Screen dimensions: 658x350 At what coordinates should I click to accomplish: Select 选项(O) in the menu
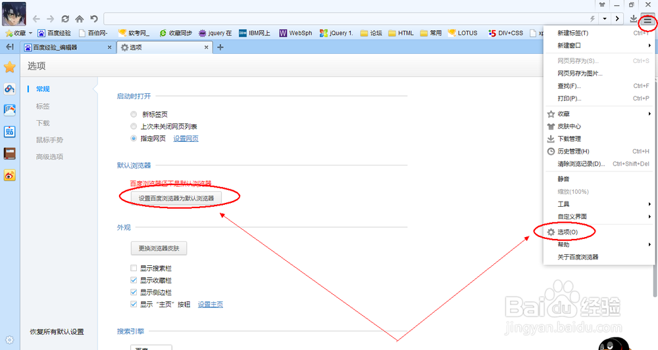(599, 232)
